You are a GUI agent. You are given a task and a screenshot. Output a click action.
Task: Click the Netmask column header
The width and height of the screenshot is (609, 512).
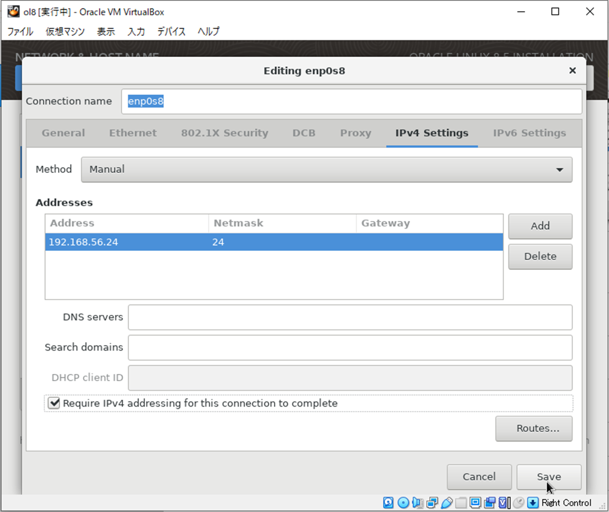pyautogui.click(x=282, y=223)
